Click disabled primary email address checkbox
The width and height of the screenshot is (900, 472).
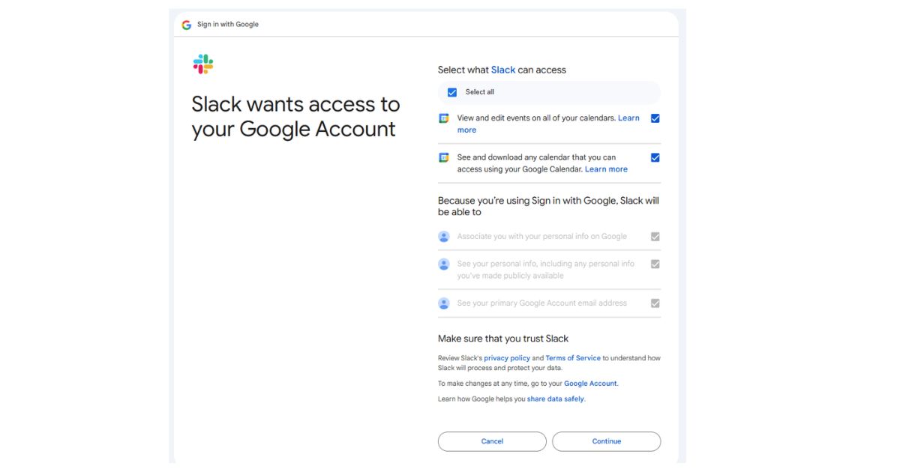point(655,303)
